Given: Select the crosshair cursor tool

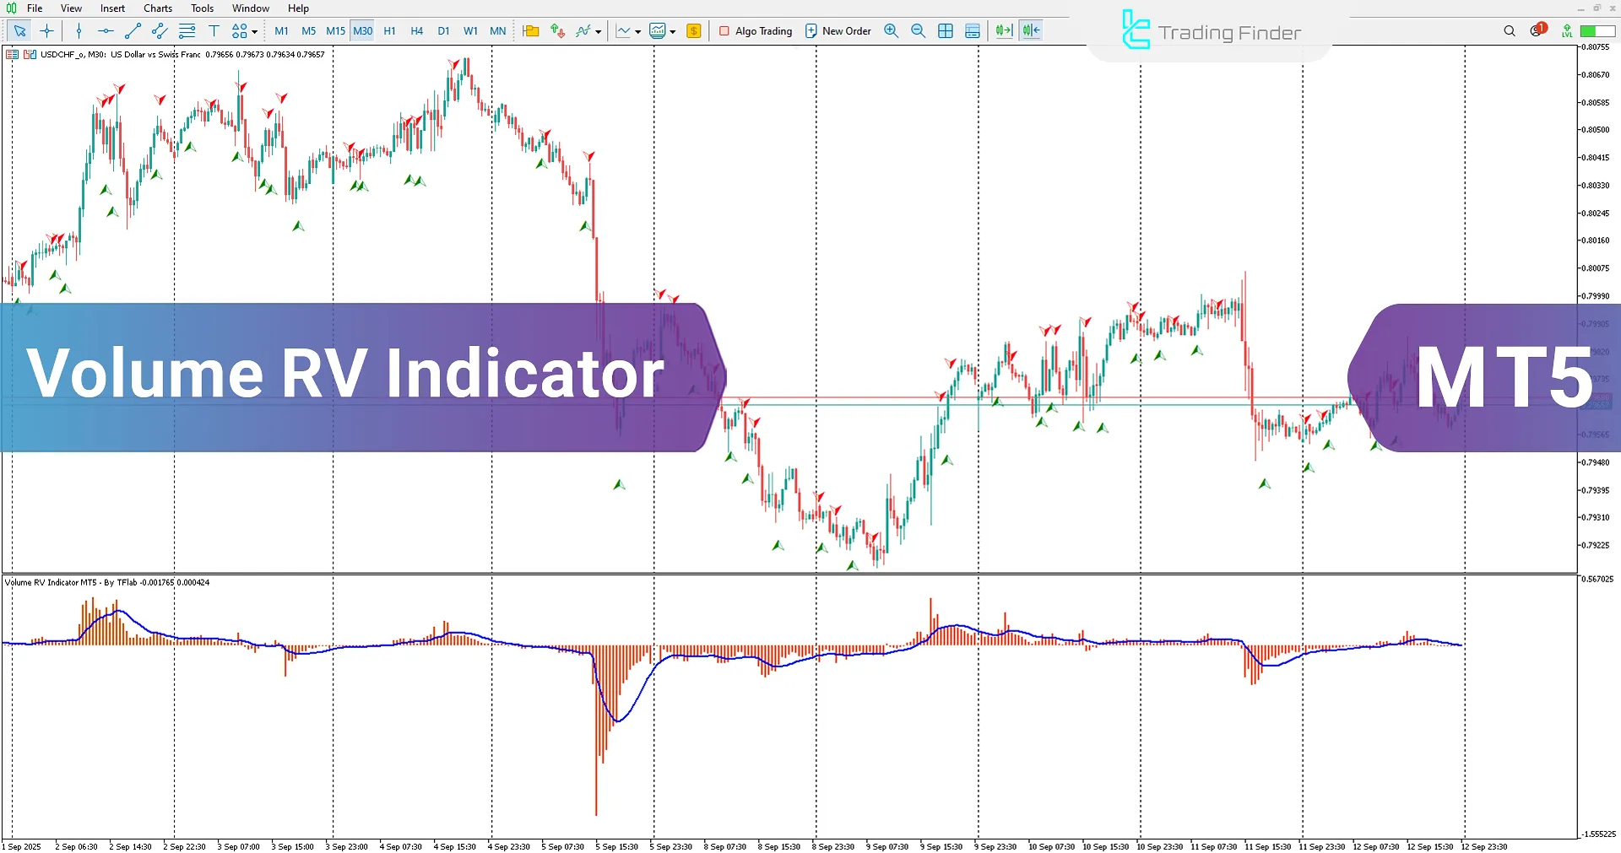Looking at the screenshot, I should (x=47, y=31).
